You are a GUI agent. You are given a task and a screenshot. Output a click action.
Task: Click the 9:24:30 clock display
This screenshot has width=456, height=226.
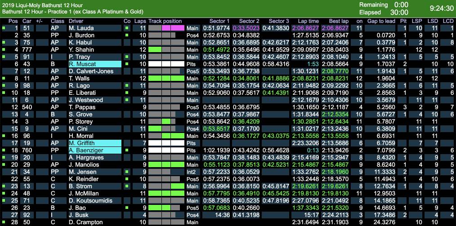tap(441, 8)
